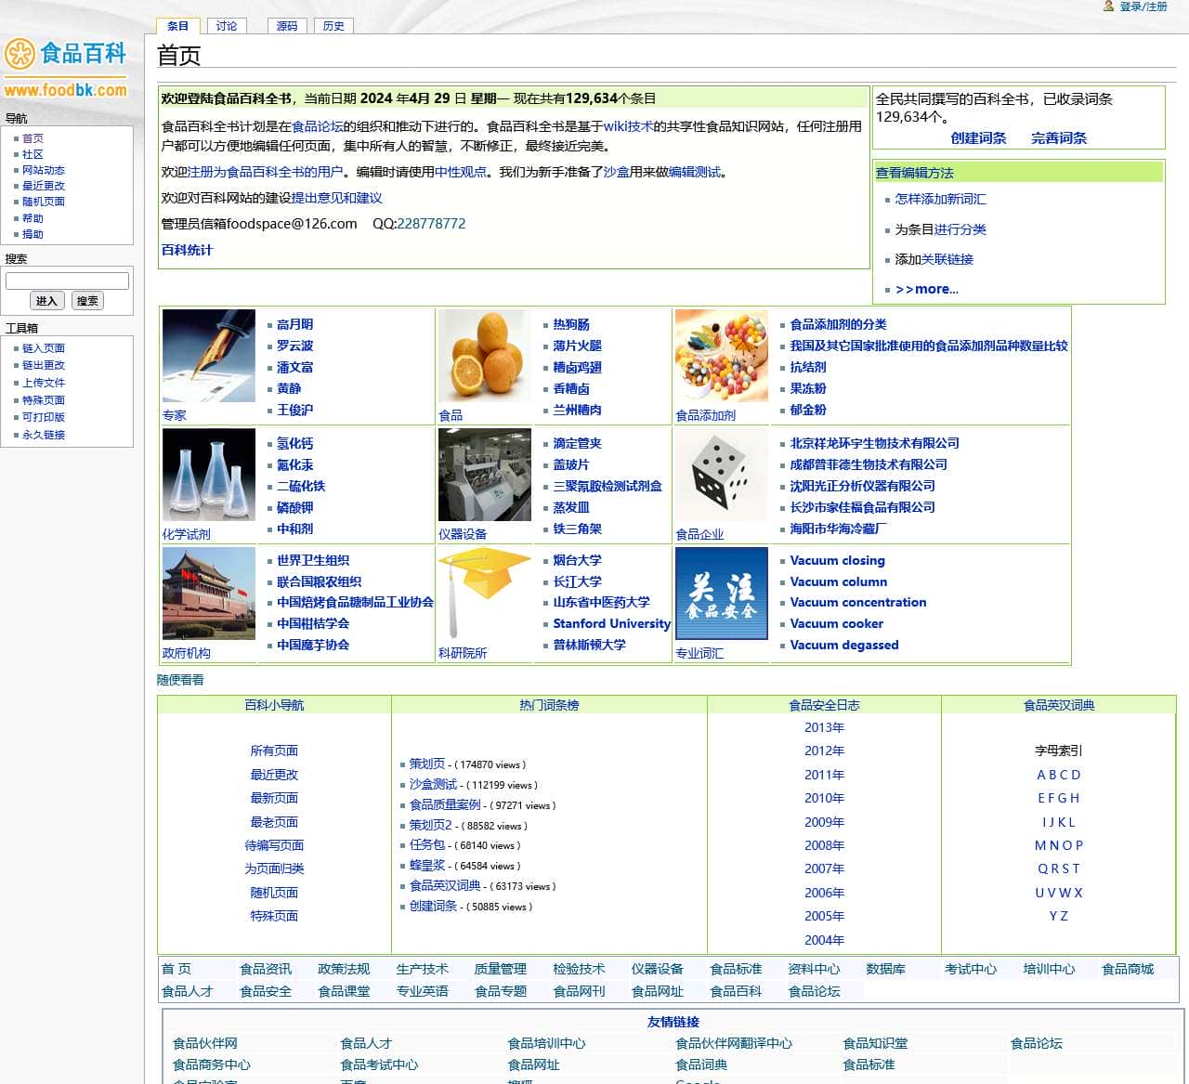Open the 历史 tab

[x=333, y=26]
